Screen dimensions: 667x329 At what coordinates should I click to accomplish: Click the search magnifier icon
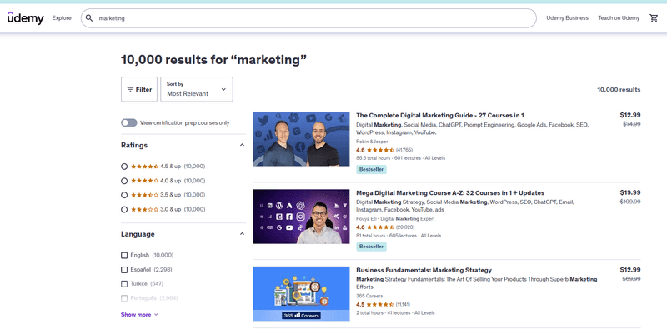(x=89, y=18)
